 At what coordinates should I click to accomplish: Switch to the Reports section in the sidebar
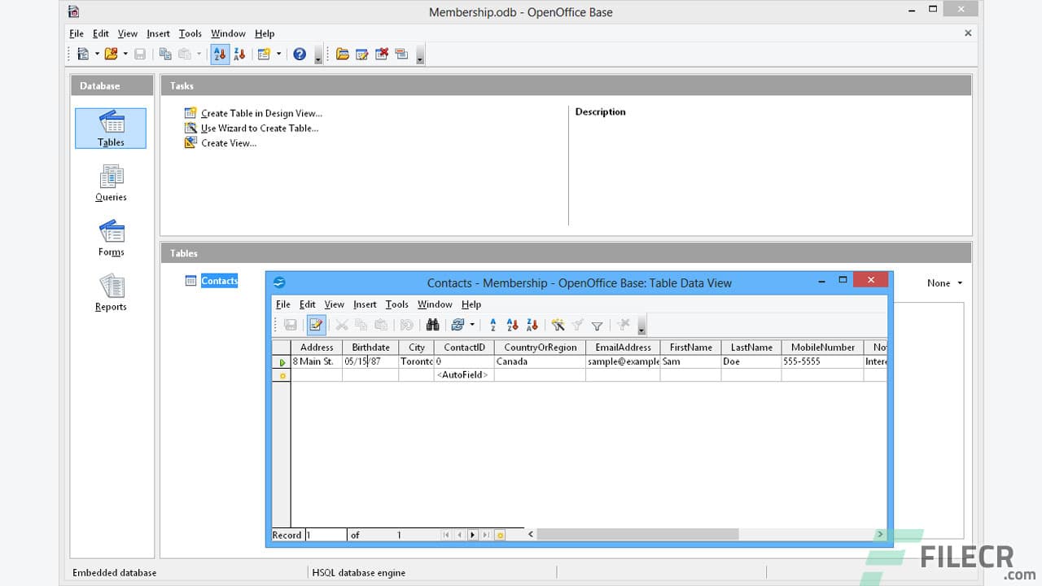point(111,291)
